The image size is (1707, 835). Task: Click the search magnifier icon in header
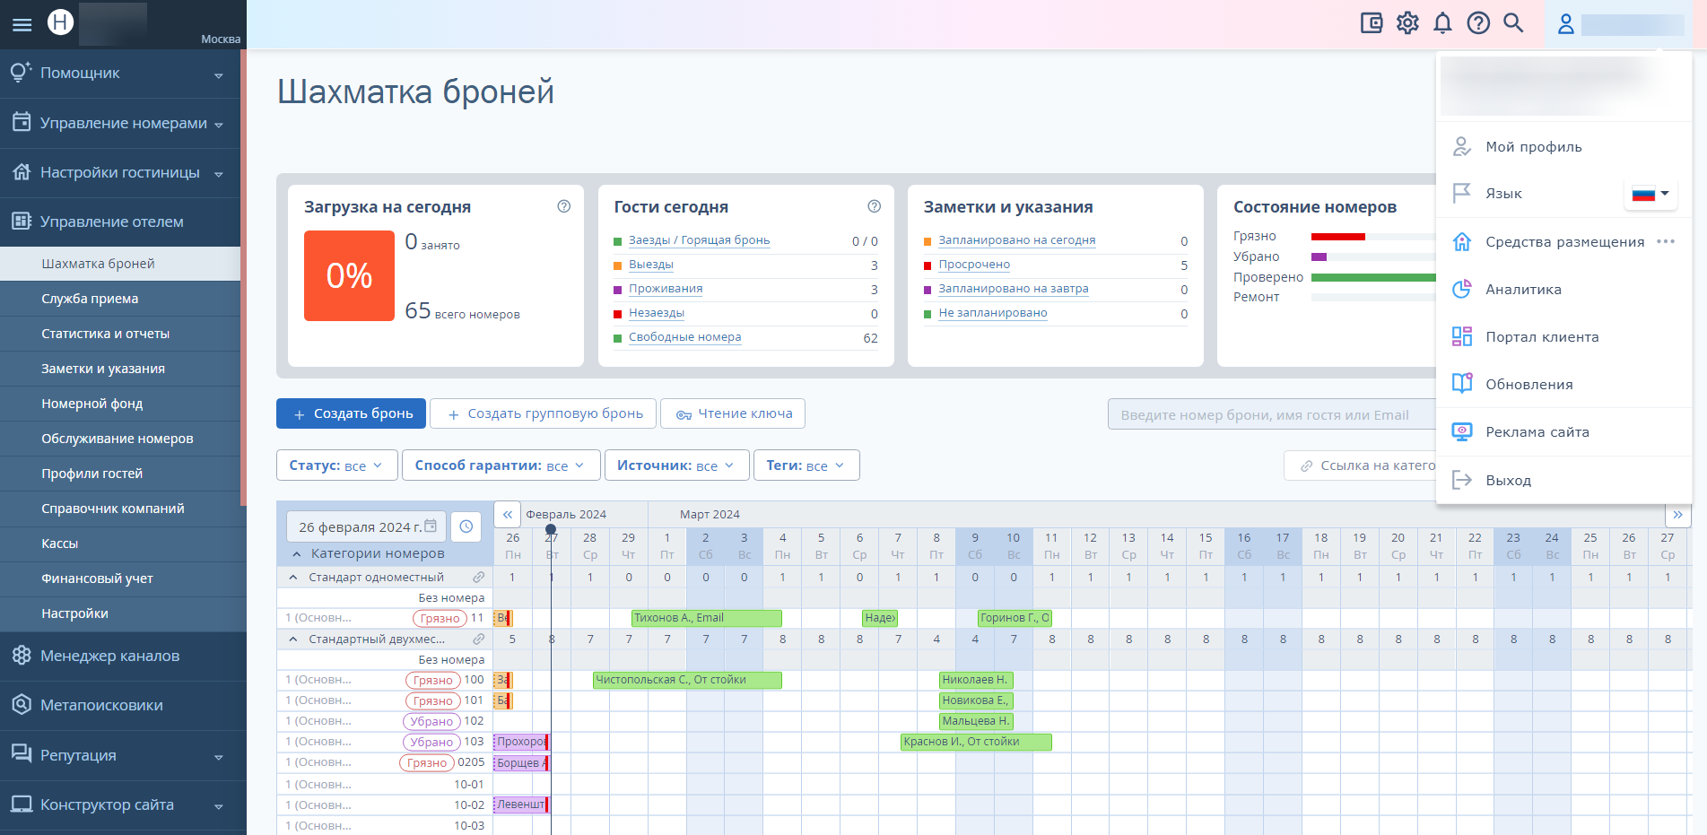pyautogui.click(x=1513, y=23)
